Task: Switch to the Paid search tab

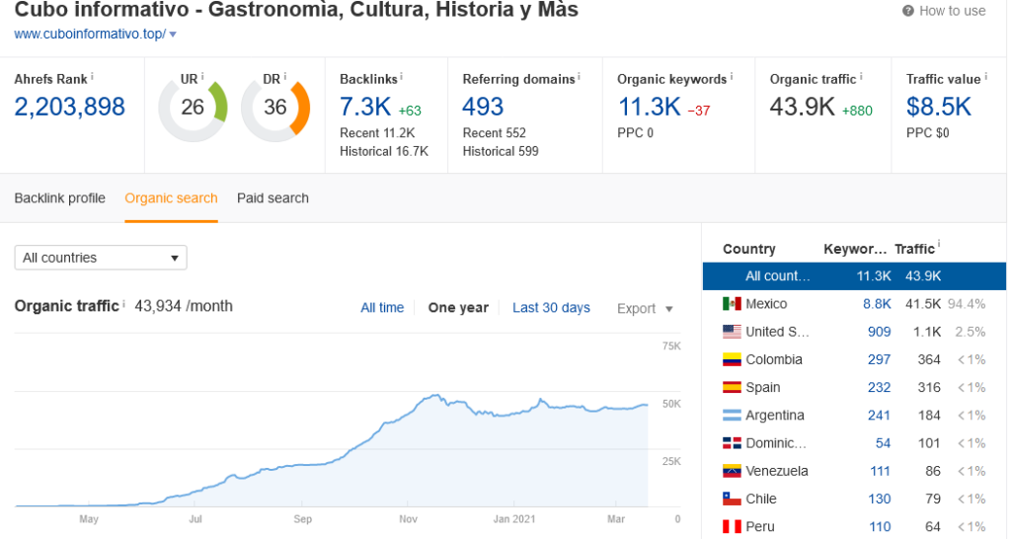Action: (x=272, y=198)
